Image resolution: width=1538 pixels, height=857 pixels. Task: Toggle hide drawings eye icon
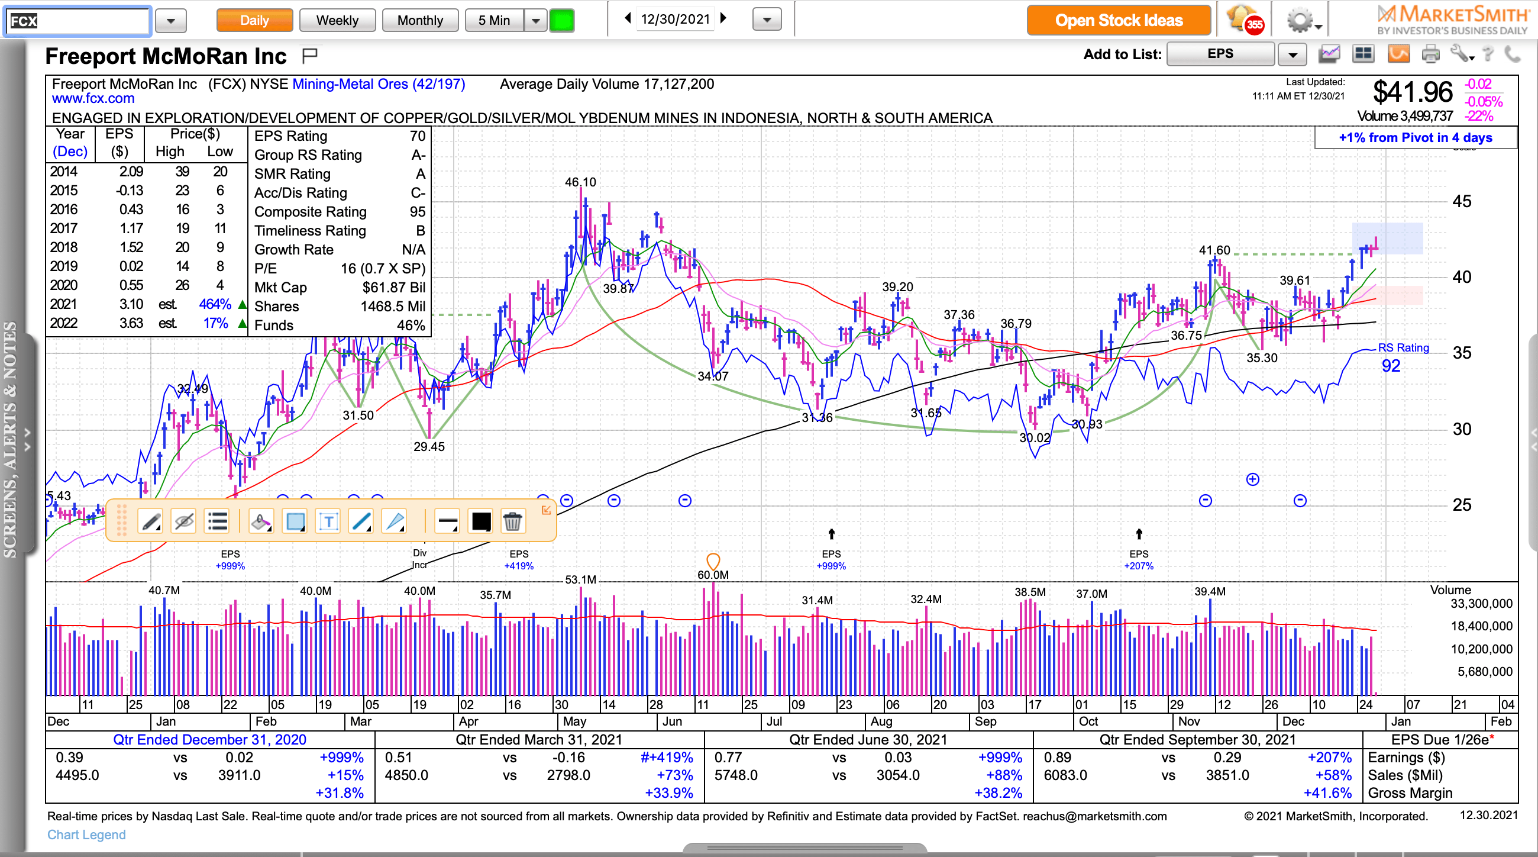pos(184,521)
